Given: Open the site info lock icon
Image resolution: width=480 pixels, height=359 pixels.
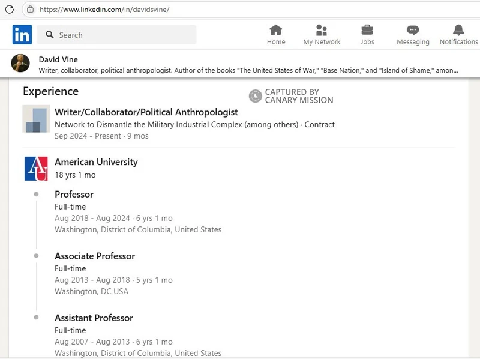Looking at the screenshot, I should click(x=30, y=10).
